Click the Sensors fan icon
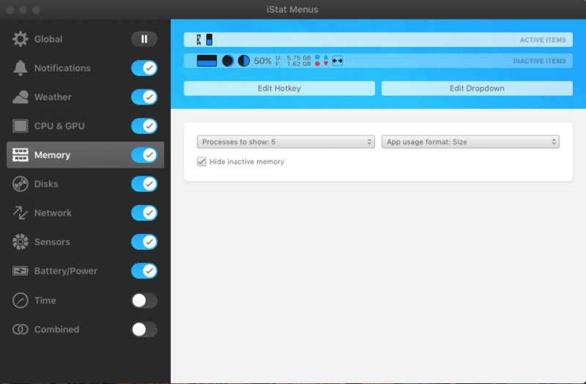Image resolution: width=586 pixels, height=384 pixels. [x=21, y=242]
